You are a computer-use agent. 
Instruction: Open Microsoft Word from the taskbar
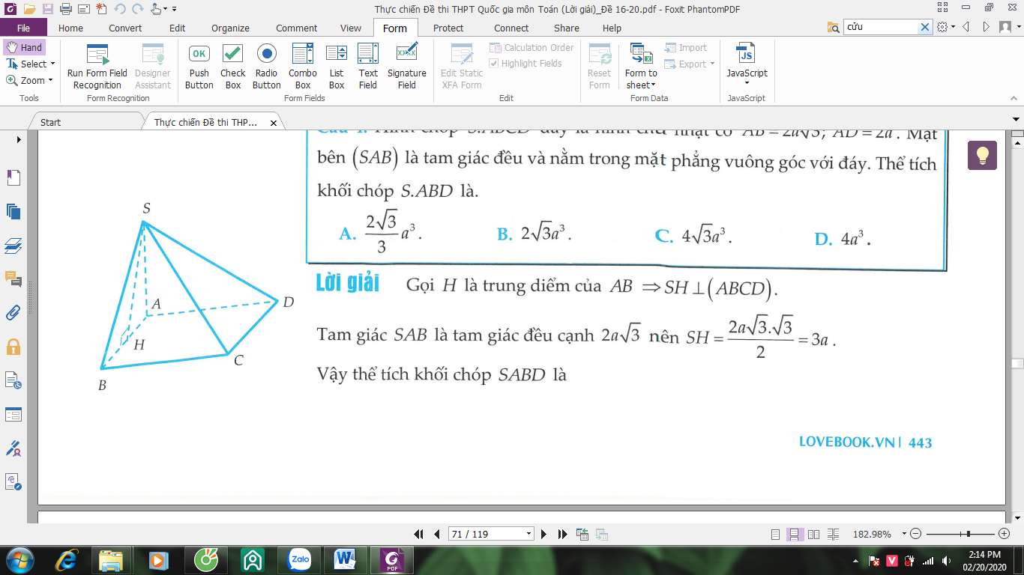coord(346,559)
